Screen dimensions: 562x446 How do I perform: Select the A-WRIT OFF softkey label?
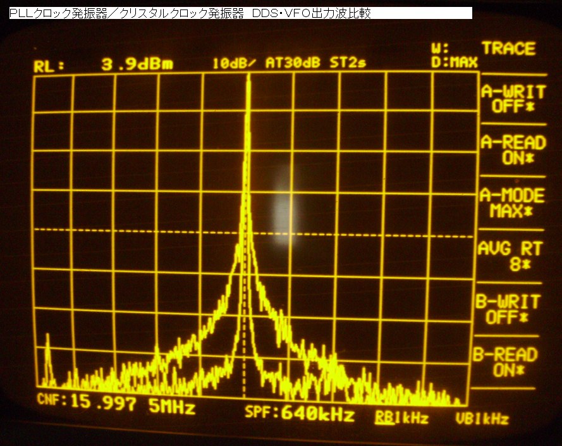click(513, 99)
